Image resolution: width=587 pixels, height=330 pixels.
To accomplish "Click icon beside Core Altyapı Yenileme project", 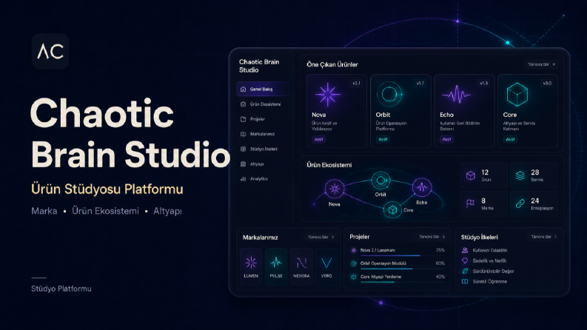I will pyautogui.click(x=353, y=277).
